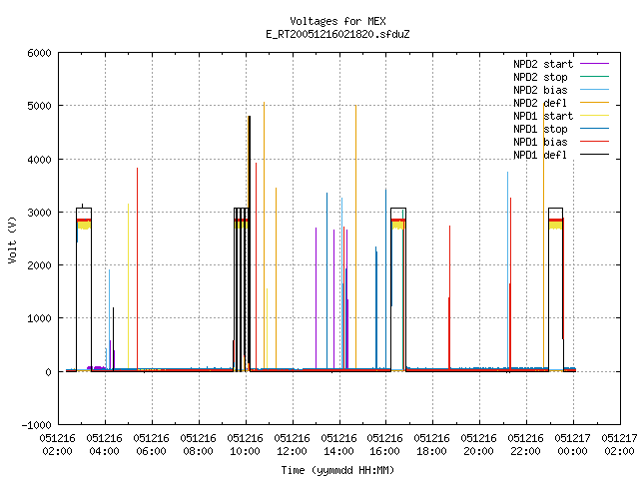
Task: Click the green line sample beside NPD2 stop
Action: point(595,77)
